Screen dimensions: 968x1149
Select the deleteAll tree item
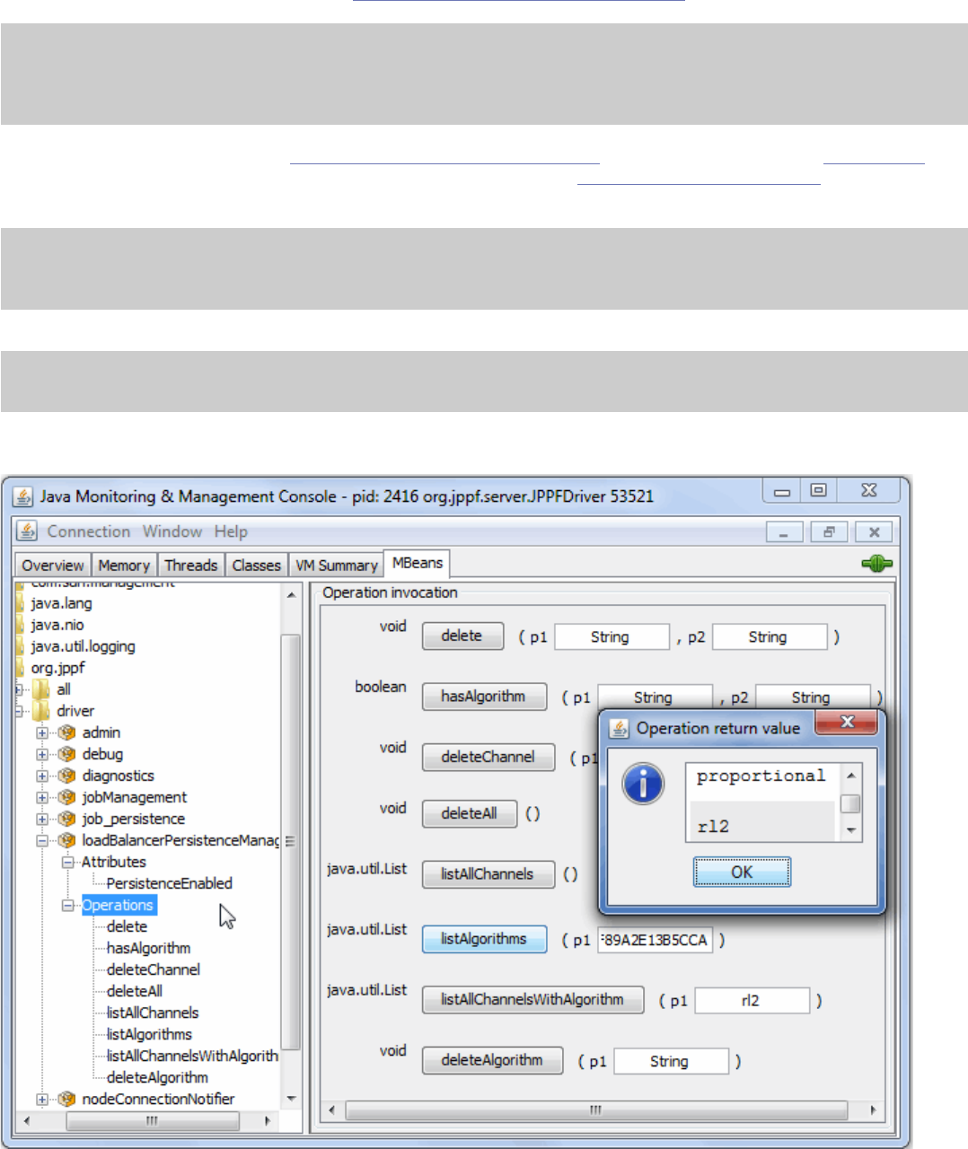134,991
